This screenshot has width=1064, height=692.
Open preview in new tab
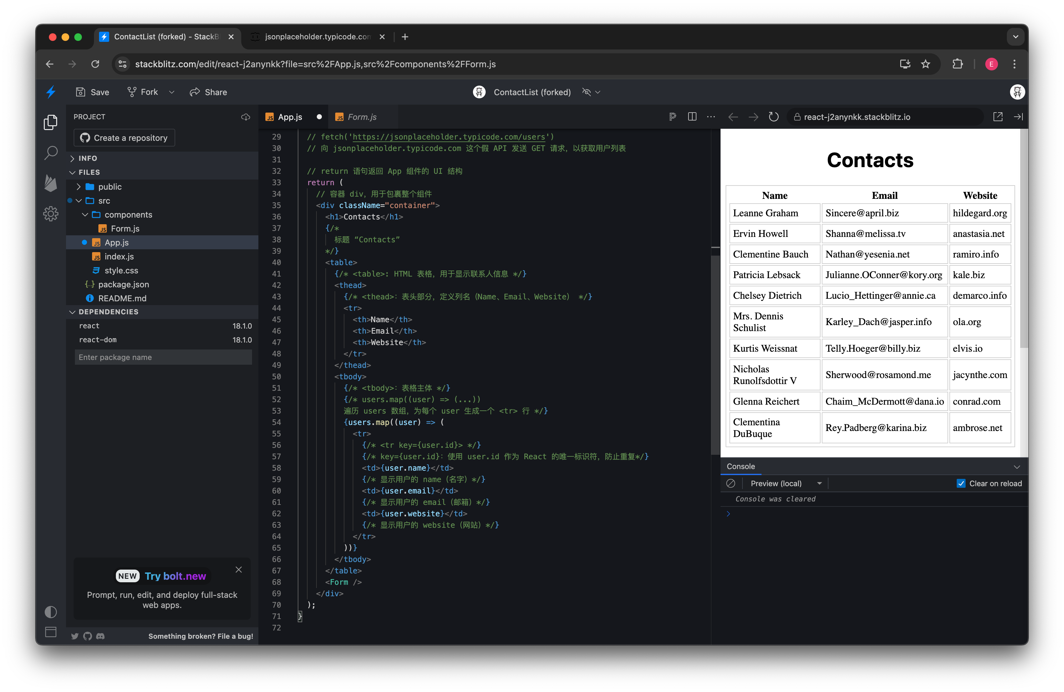coord(998,117)
